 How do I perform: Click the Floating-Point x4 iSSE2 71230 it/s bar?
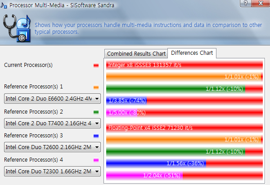(x=184, y=128)
